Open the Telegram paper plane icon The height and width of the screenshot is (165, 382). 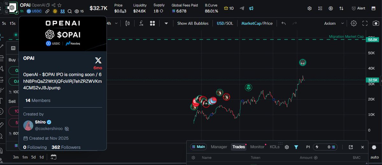pyautogui.click(x=242, y=8)
